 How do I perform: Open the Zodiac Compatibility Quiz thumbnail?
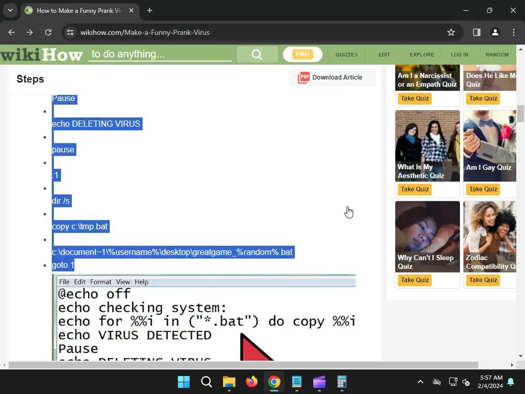pos(490,237)
